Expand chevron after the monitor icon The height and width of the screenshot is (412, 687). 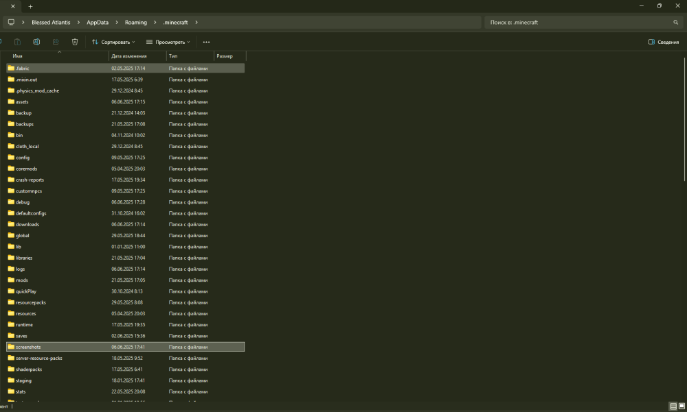tap(23, 23)
